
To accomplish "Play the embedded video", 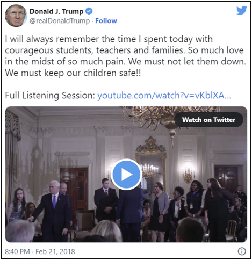I will point(126,174).
